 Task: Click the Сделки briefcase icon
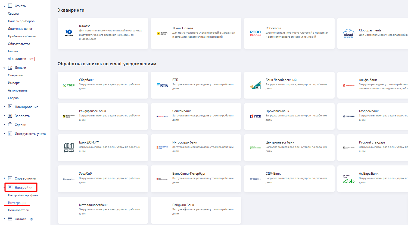[10, 125]
